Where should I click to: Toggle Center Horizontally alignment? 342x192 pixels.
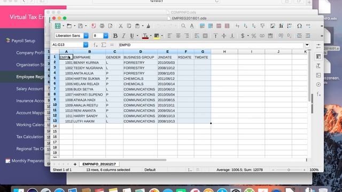tap(178, 36)
